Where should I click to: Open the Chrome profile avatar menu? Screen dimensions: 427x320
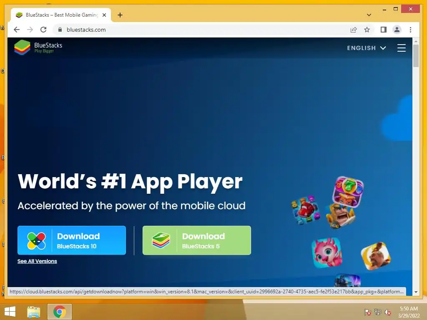pyautogui.click(x=397, y=30)
